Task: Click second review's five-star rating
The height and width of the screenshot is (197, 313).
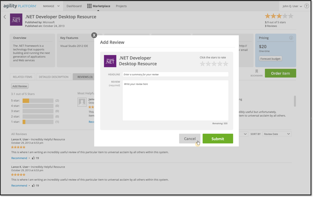Action: click(x=18, y=175)
